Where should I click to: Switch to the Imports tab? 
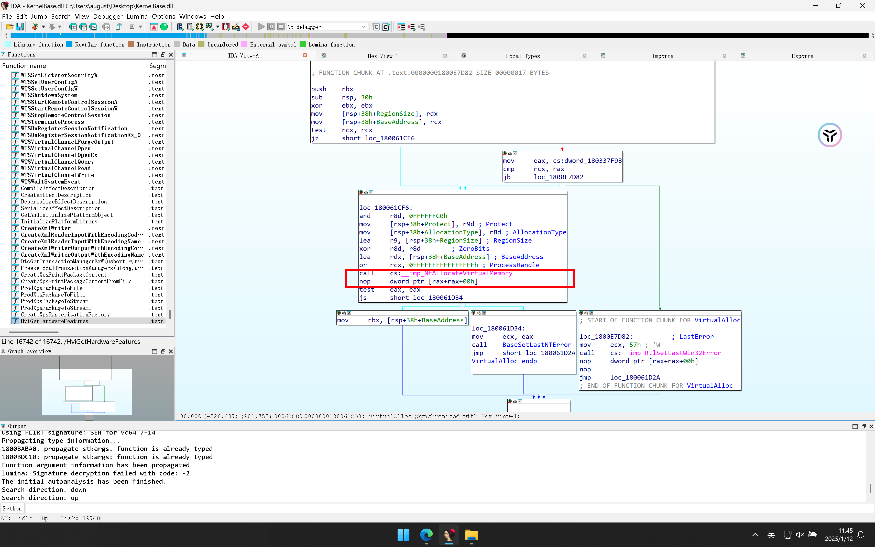(x=662, y=56)
